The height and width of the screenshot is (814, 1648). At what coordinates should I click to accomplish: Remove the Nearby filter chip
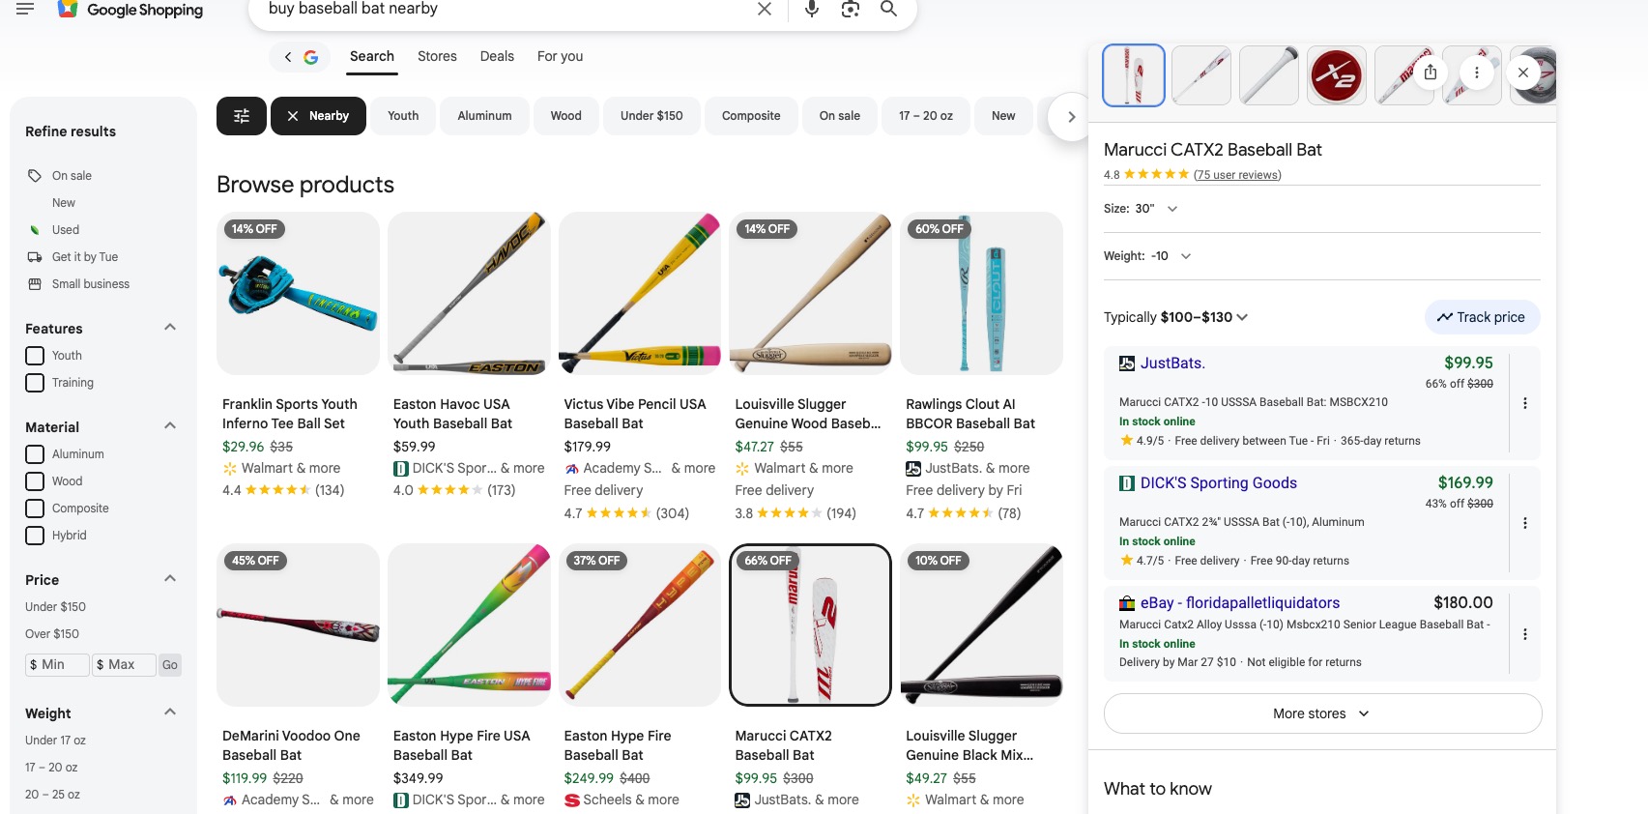point(318,116)
